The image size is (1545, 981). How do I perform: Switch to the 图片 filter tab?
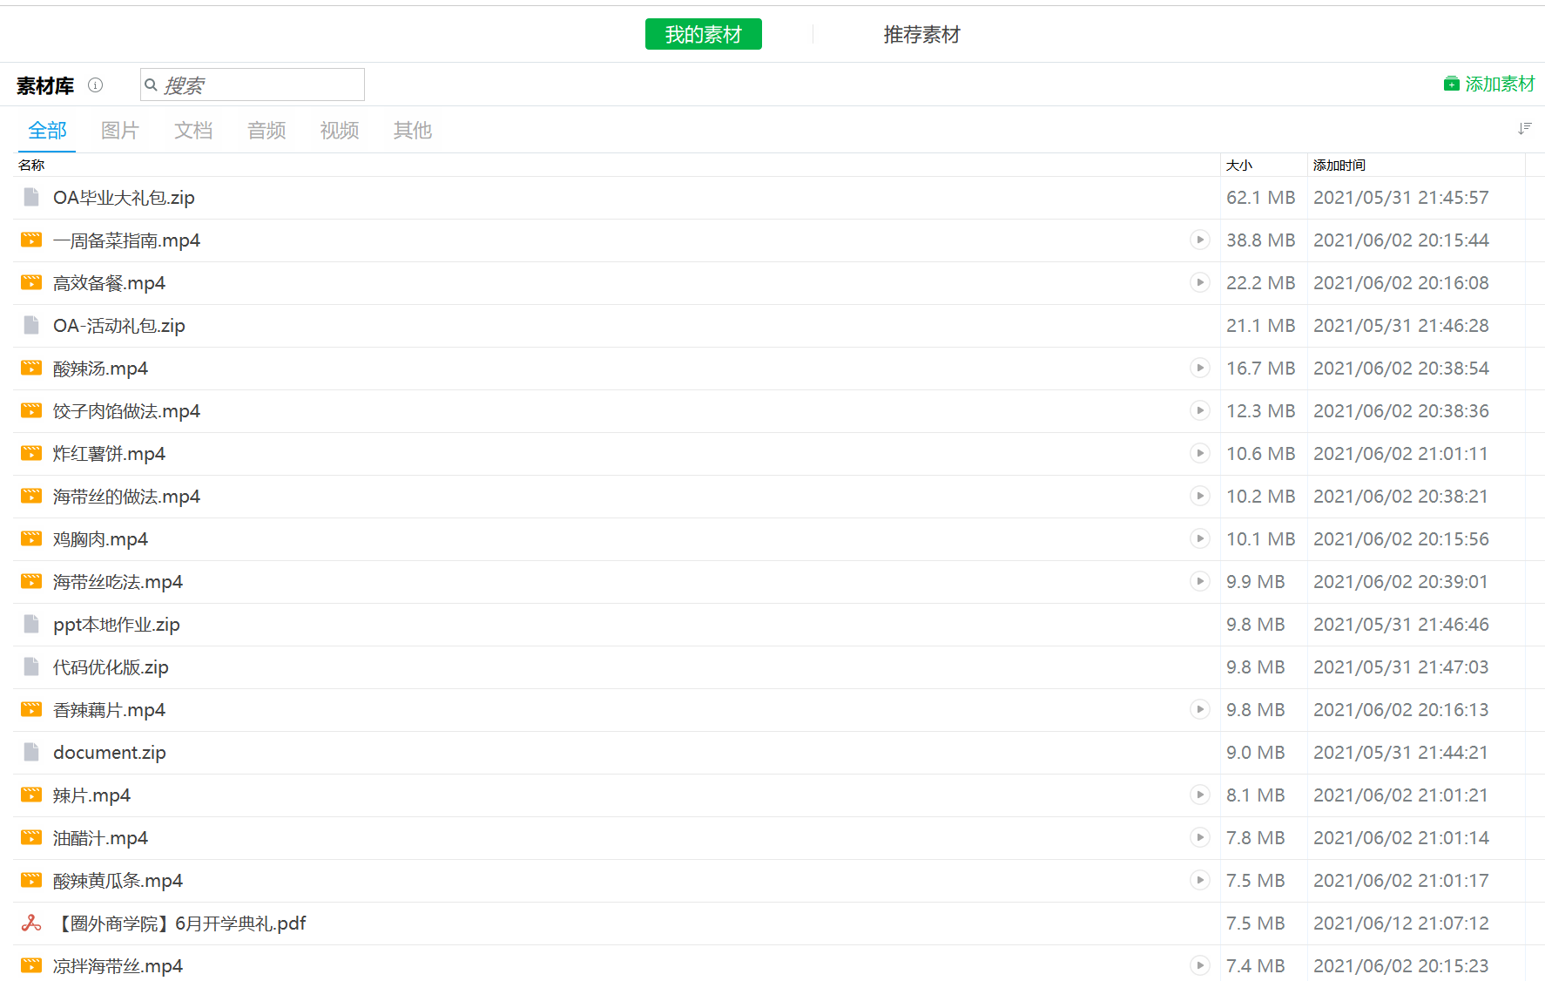click(120, 131)
